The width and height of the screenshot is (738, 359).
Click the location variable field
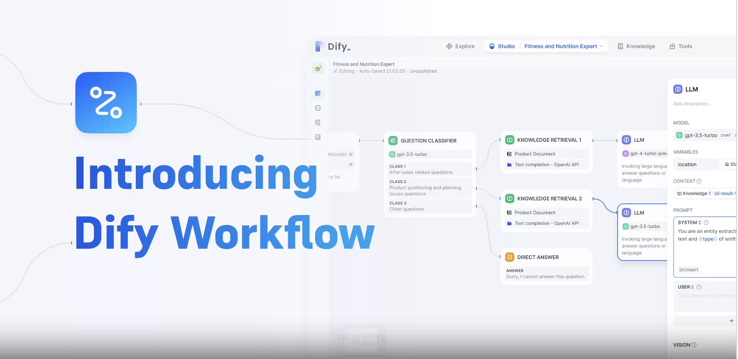[x=696, y=164]
